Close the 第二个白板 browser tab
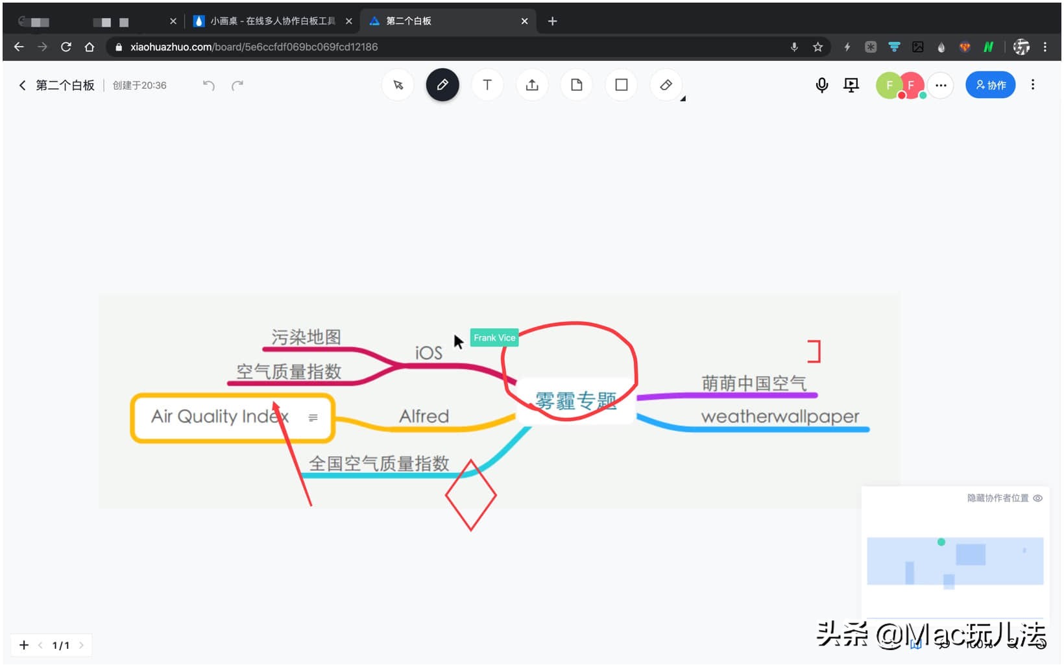This screenshot has height=667, width=1064. (524, 21)
